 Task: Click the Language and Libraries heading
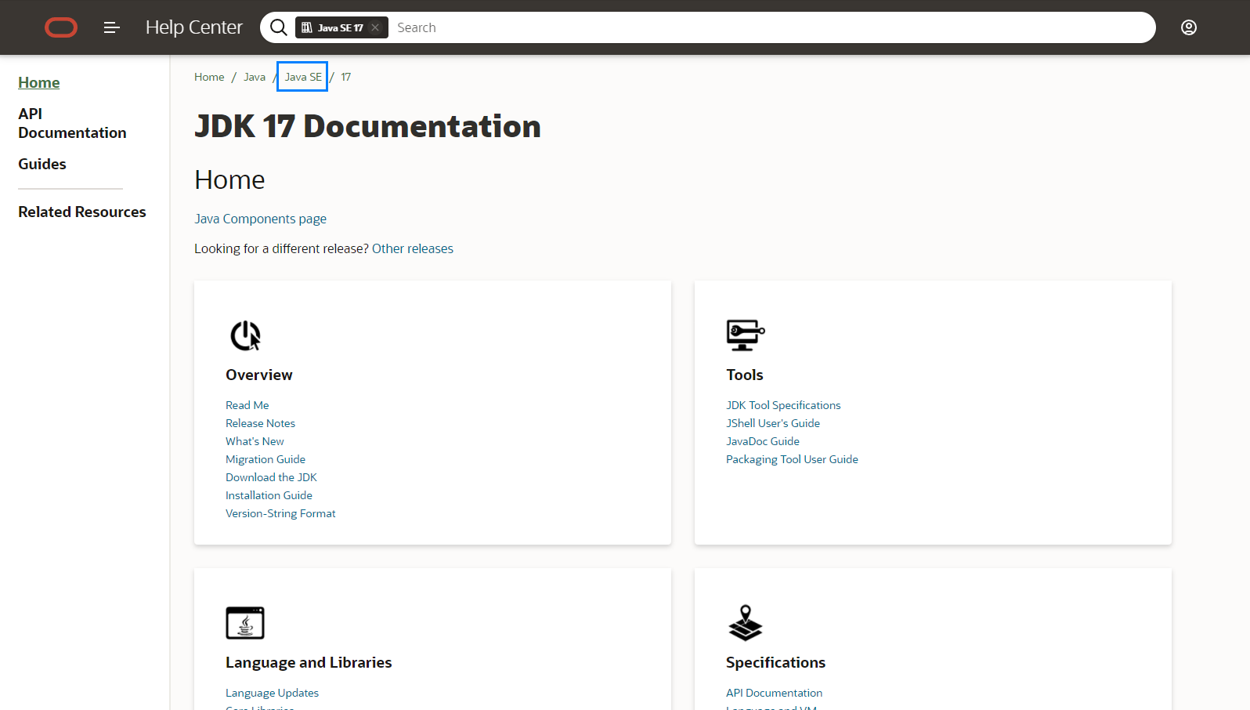[309, 662]
